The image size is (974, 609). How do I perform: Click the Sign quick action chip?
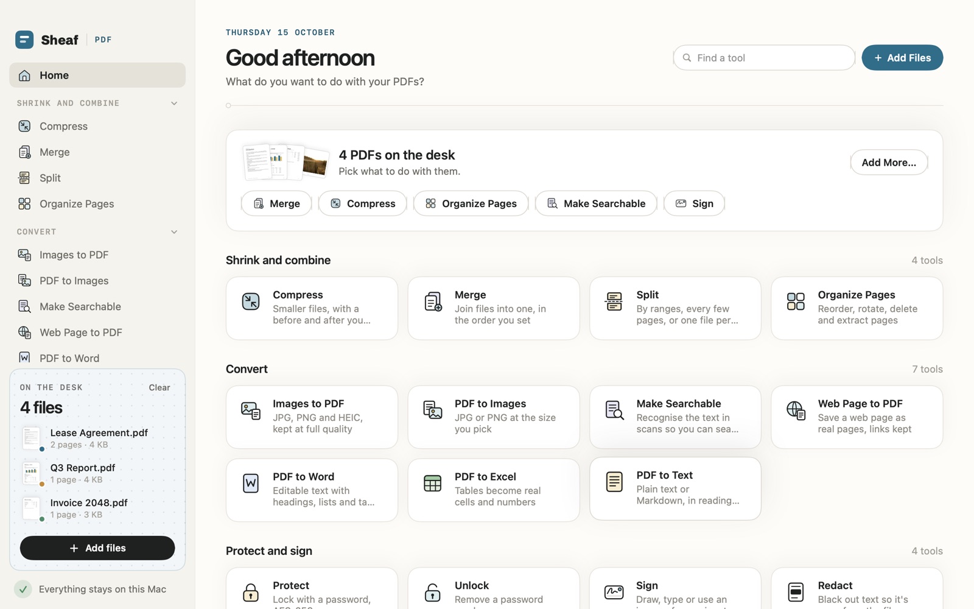click(x=694, y=203)
